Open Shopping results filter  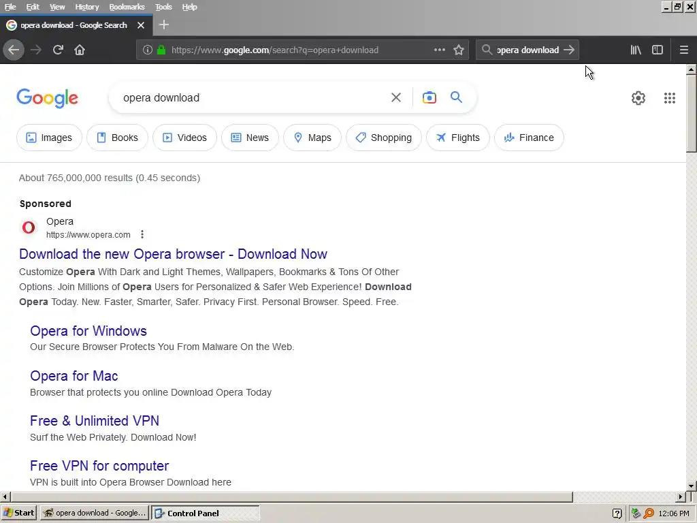click(x=384, y=138)
